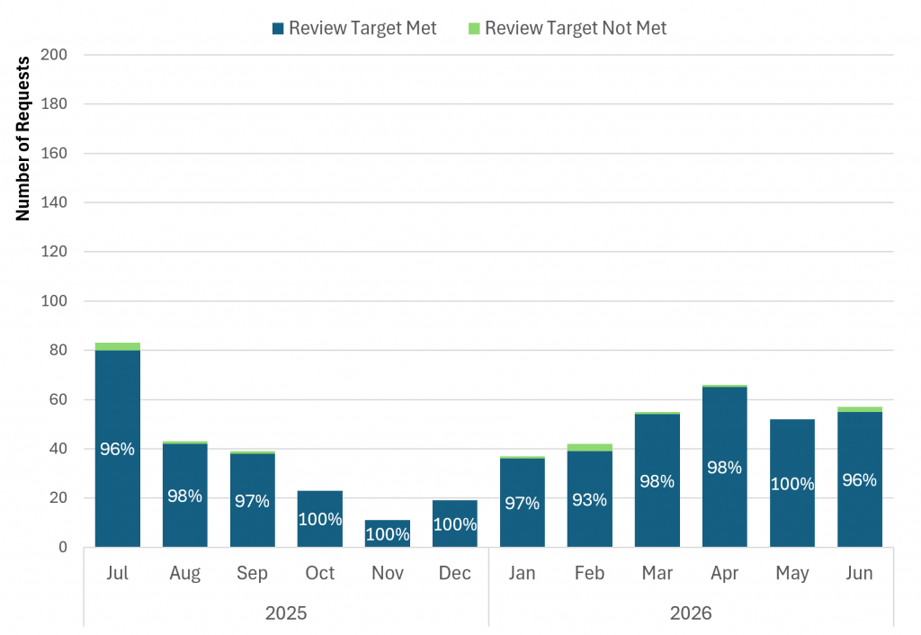Click the Jan month axis label

(x=523, y=573)
